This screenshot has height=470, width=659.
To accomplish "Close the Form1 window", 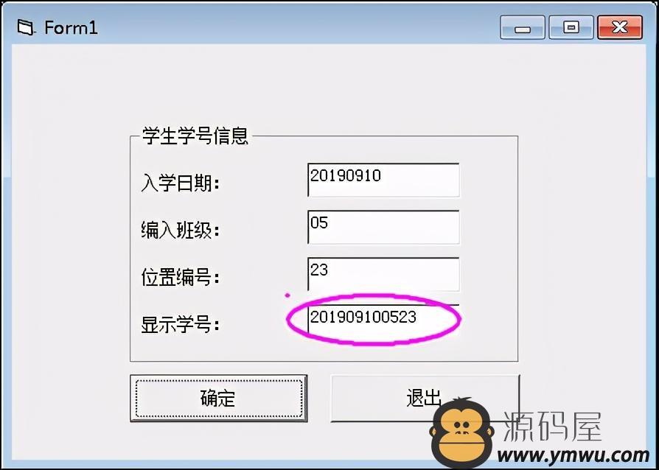I will 620,28.
